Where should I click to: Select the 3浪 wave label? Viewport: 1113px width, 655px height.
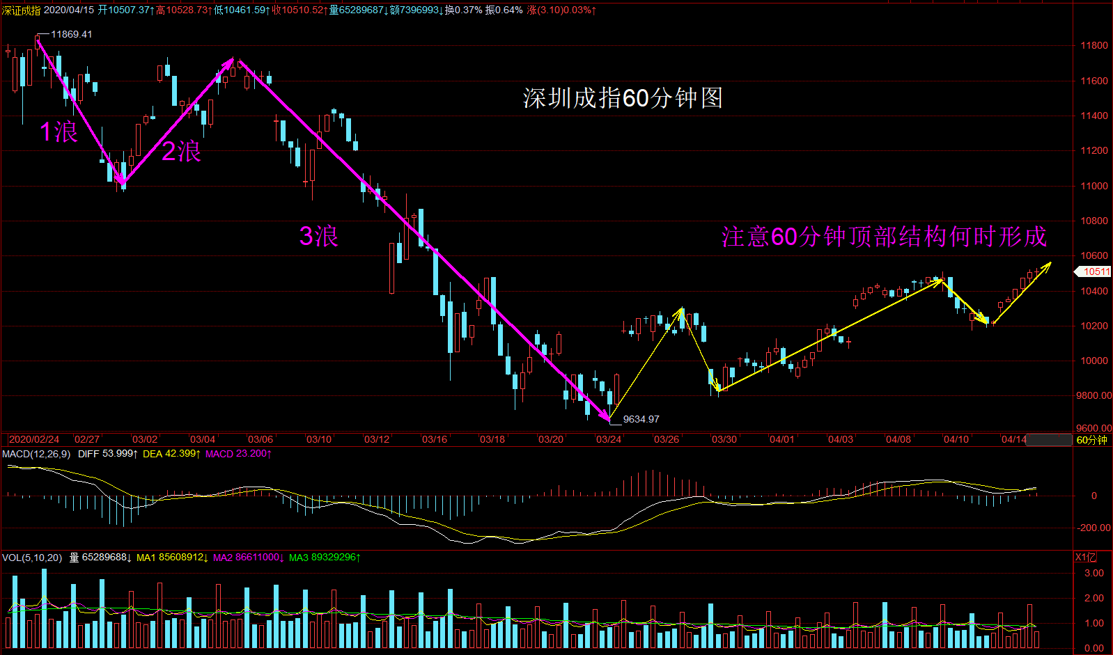318,236
